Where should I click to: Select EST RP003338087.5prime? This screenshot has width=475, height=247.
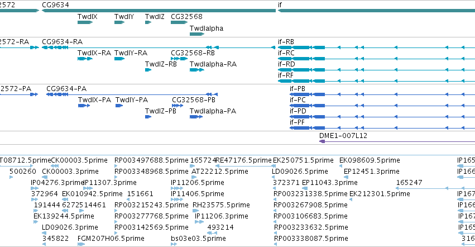311,239
